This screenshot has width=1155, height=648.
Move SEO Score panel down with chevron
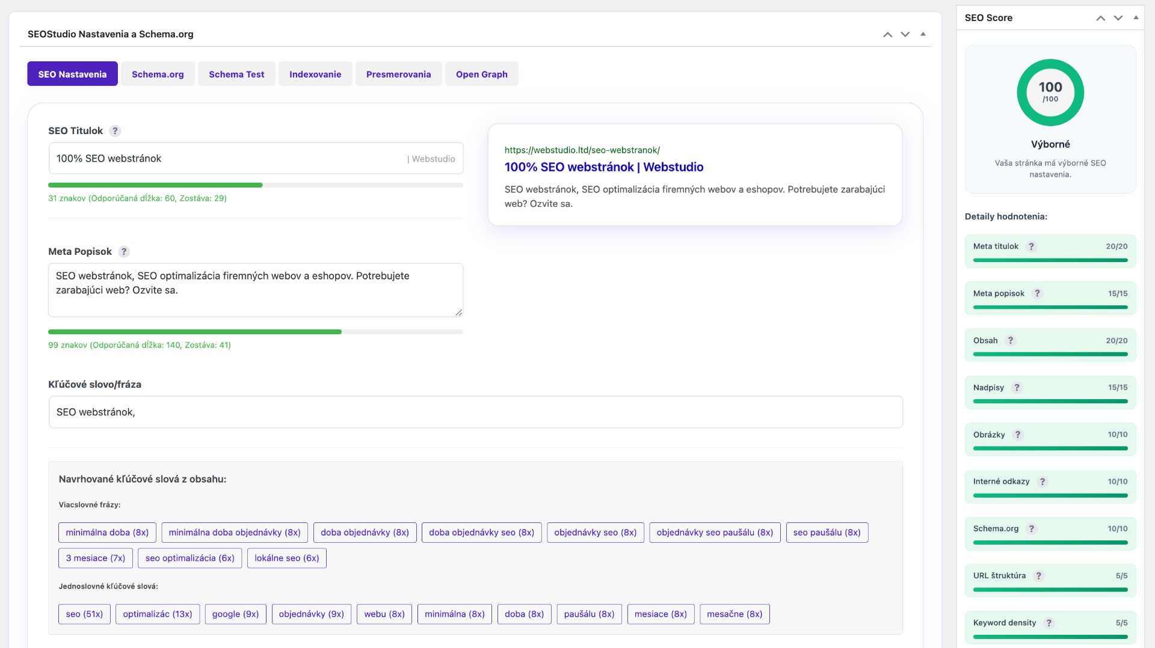pyautogui.click(x=1118, y=18)
